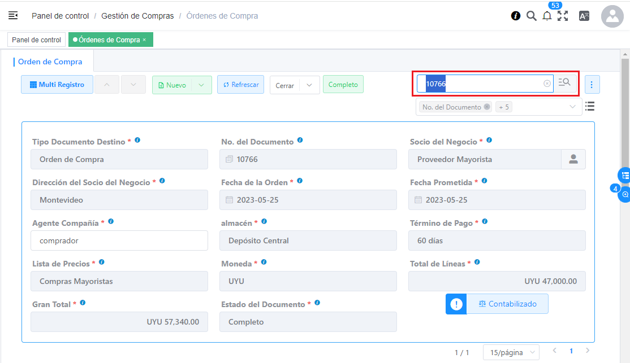630x363 pixels.
Task: Remove the No. del Documento filter tag
Action: [487, 107]
